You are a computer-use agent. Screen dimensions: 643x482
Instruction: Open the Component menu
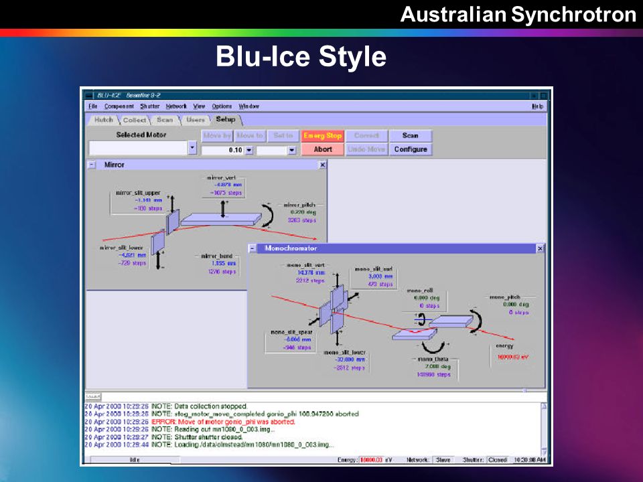119,106
